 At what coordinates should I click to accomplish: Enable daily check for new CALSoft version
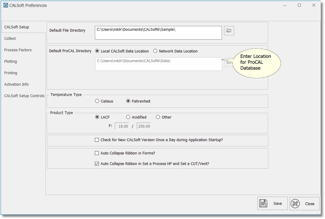click(97, 140)
